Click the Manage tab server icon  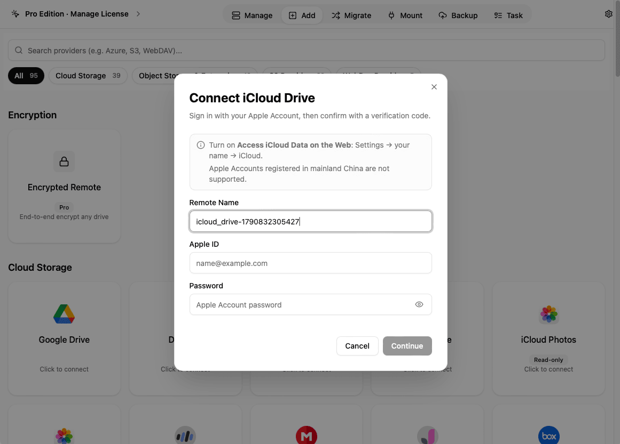[236, 15]
